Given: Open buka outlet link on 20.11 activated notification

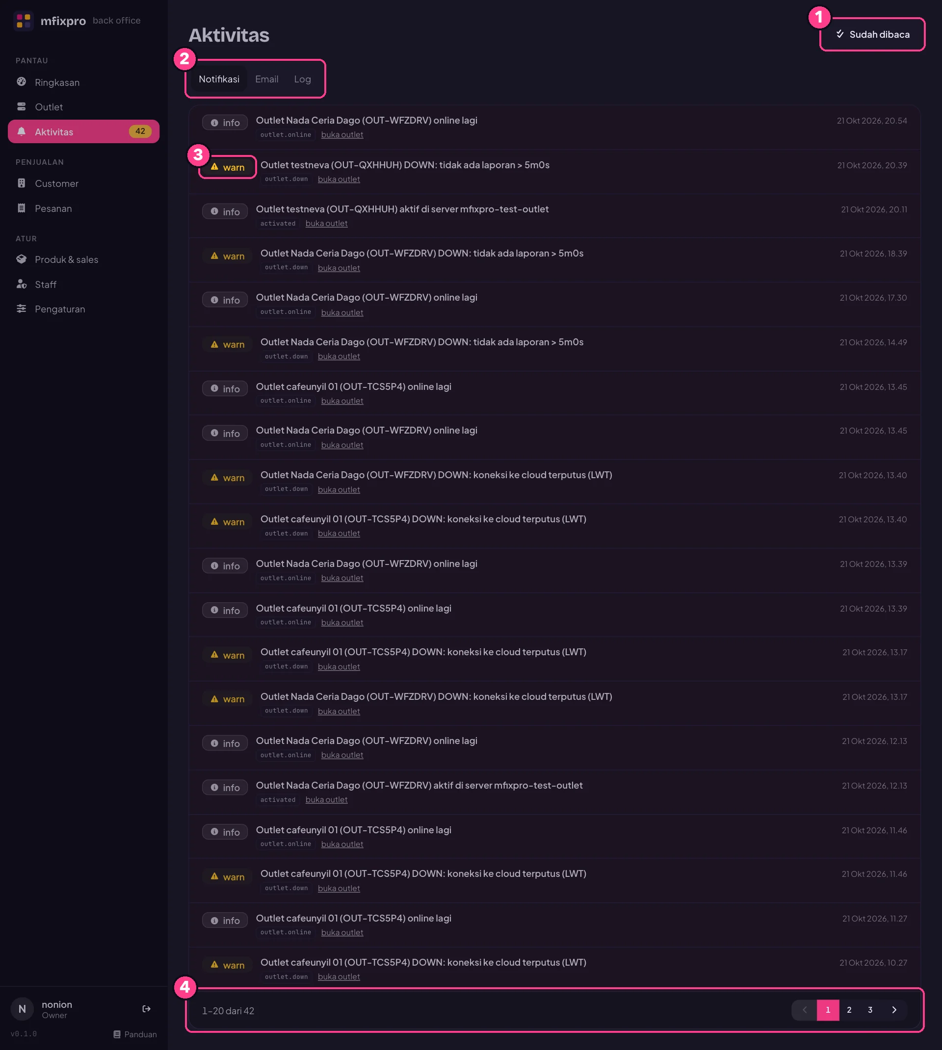Looking at the screenshot, I should point(327,224).
